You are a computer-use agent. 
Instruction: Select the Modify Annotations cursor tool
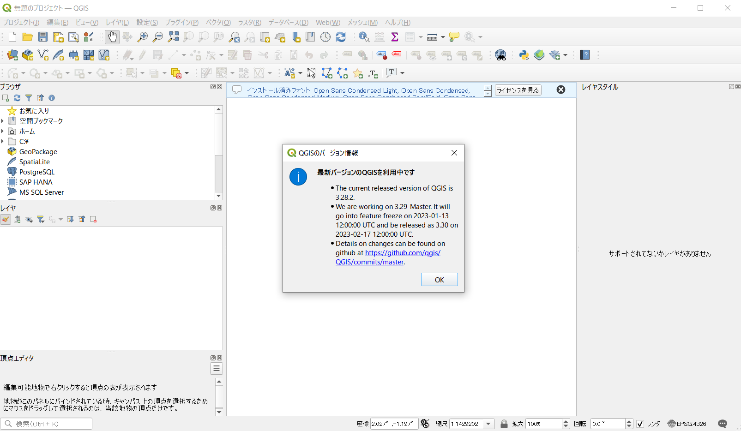click(x=312, y=73)
